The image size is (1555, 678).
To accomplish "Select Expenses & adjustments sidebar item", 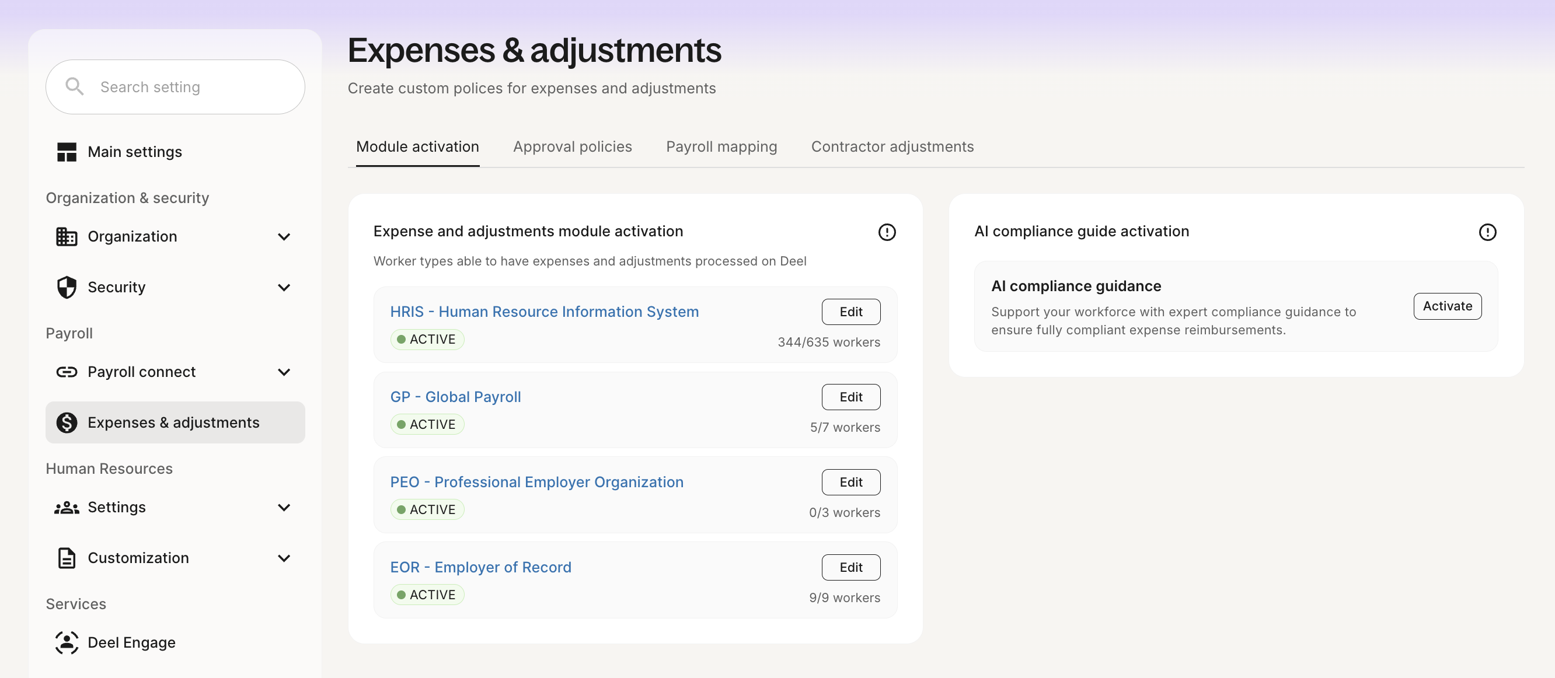I will point(175,422).
